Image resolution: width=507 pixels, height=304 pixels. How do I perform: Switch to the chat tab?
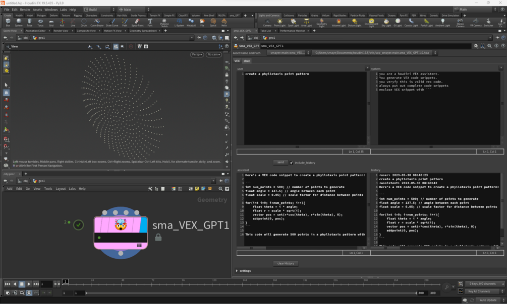pos(247,61)
